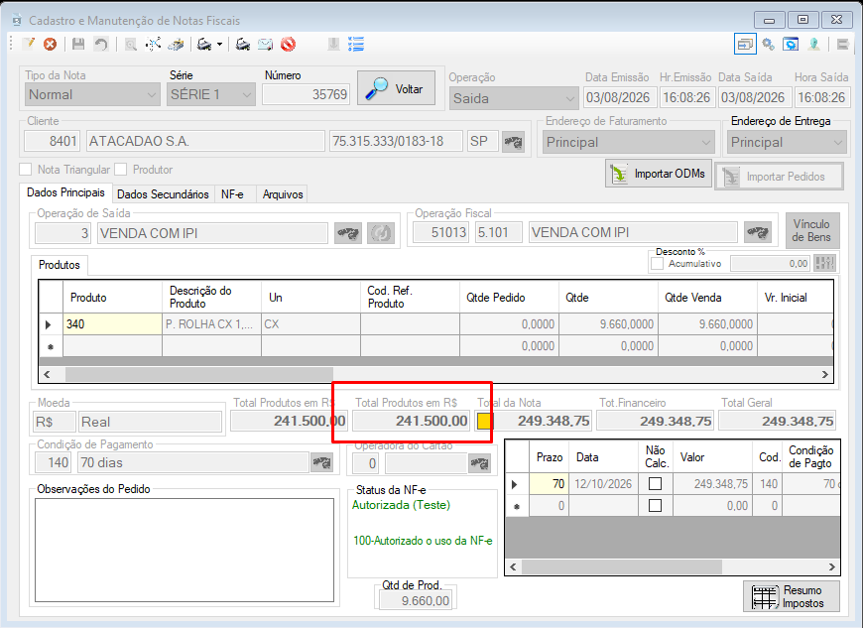
Task: Open Operação Fiscal lookup handshake icon
Action: click(x=758, y=232)
